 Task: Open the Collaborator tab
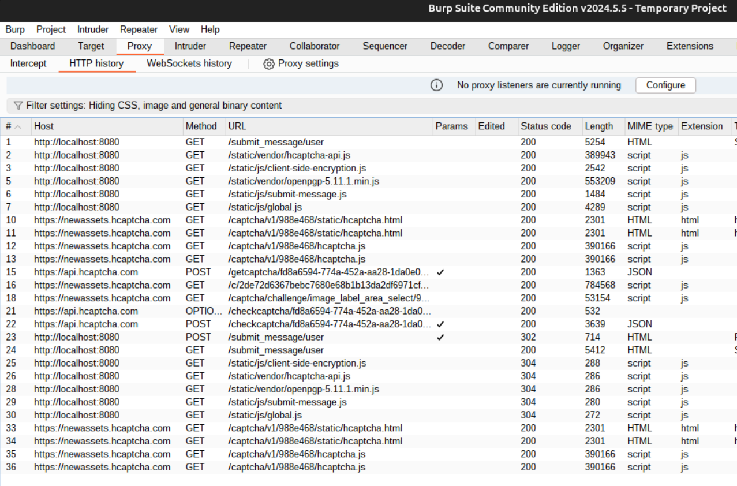pyautogui.click(x=315, y=46)
